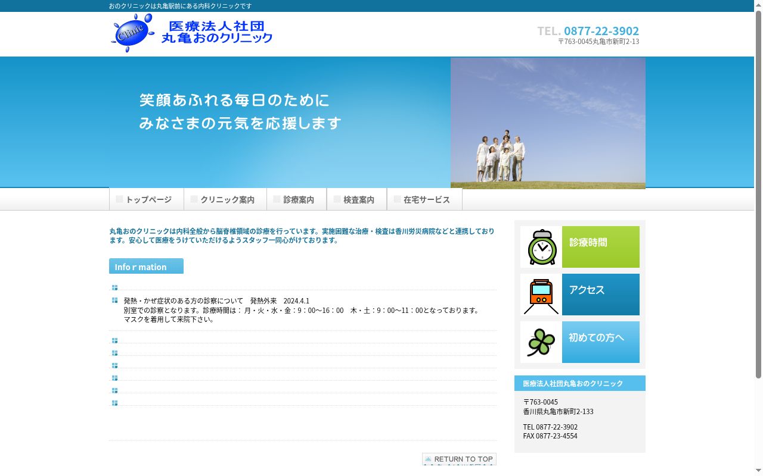Click the page vertical scrollbar thumb
The height and width of the screenshot is (476, 763).
tap(758, 193)
